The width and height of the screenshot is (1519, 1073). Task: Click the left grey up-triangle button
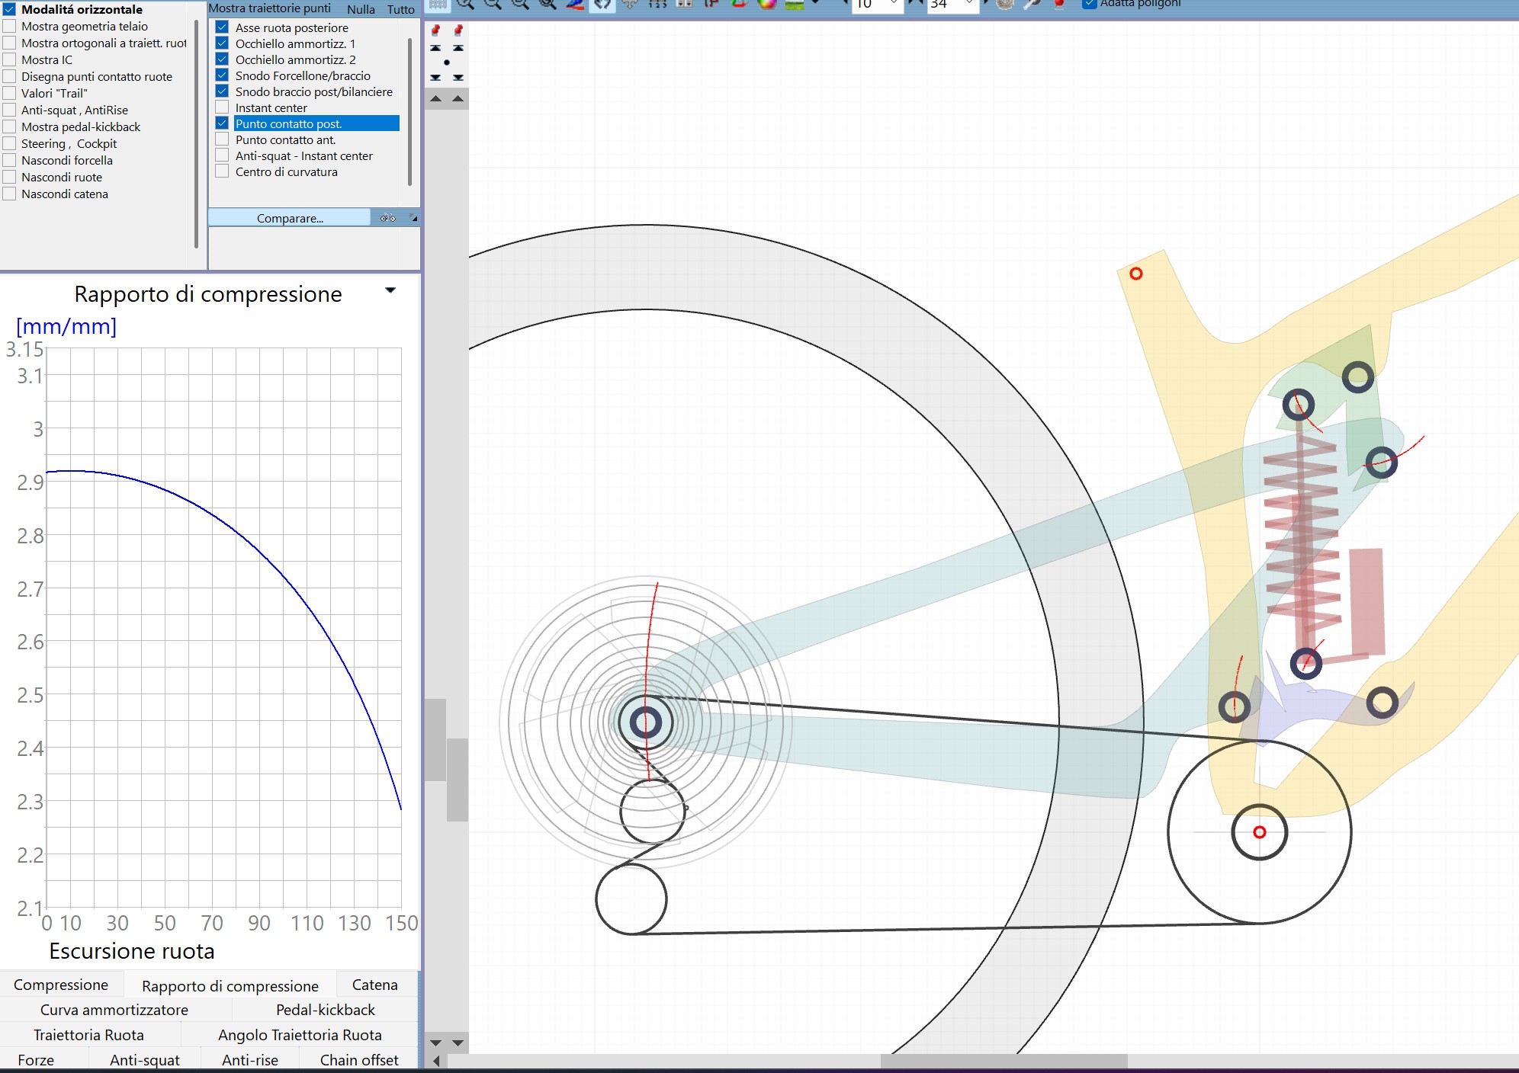point(435,98)
